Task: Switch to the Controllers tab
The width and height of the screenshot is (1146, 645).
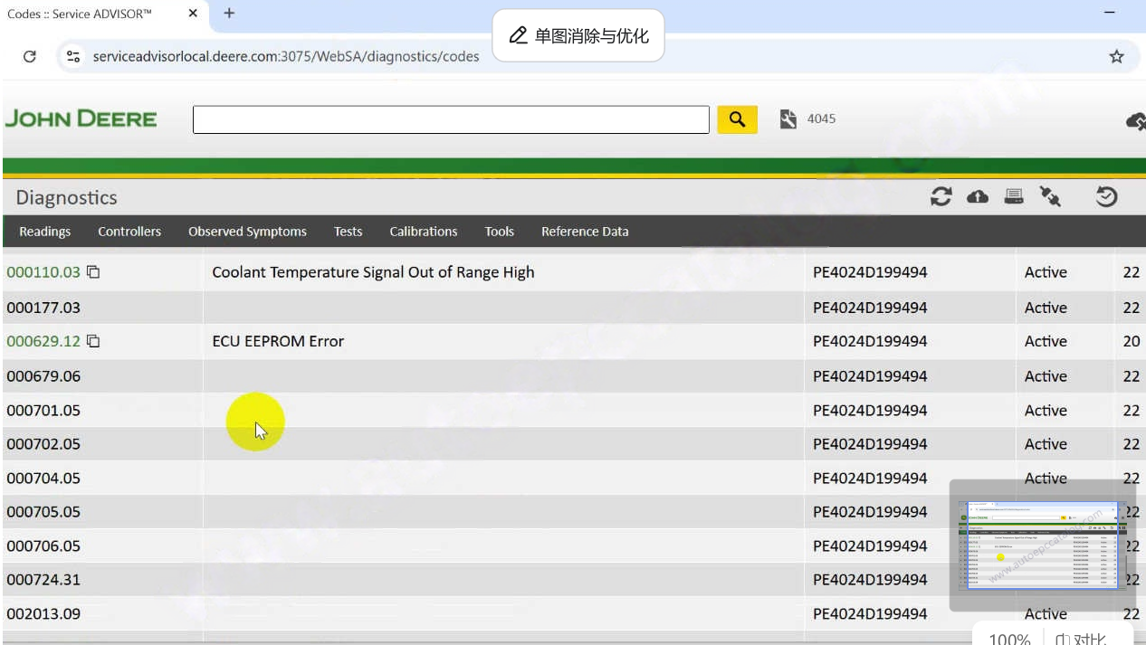Action: coord(129,232)
